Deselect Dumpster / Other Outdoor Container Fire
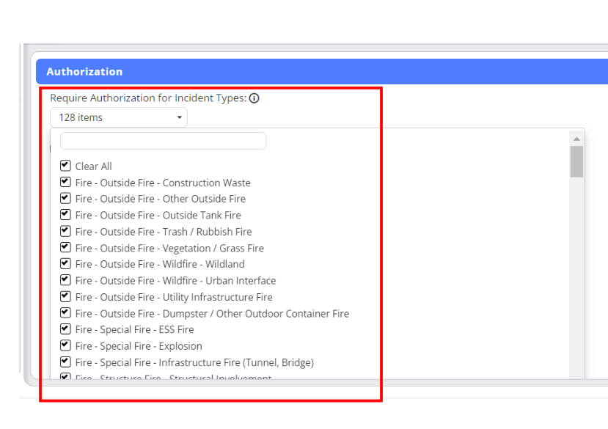Image resolution: width=608 pixels, height=429 pixels. 65,313
